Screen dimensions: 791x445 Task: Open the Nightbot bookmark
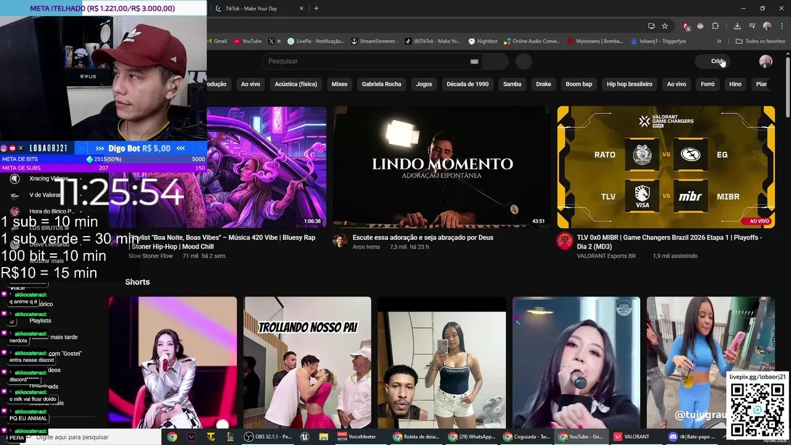(483, 41)
